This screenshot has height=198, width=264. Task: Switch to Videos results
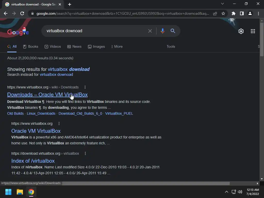click(x=53, y=46)
